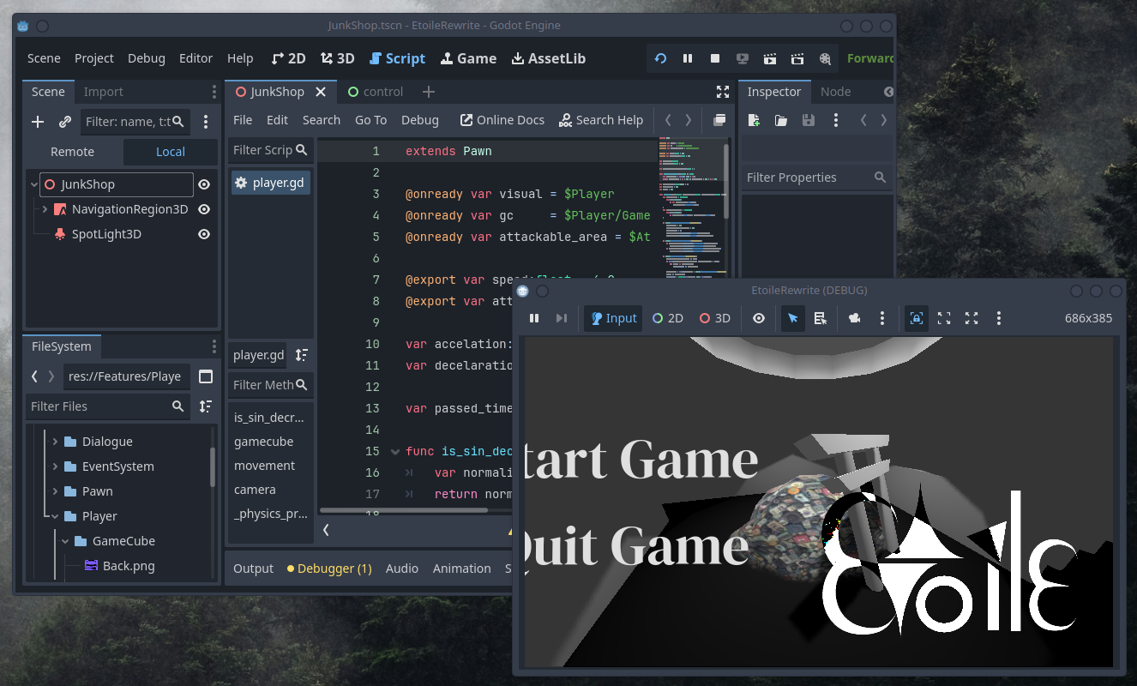The height and width of the screenshot is (686, 1137).
Task: Switch to the Node tab
Action: coord(836,92)
